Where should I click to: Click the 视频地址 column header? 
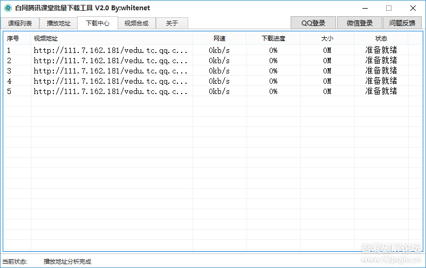tap(112, 38)
